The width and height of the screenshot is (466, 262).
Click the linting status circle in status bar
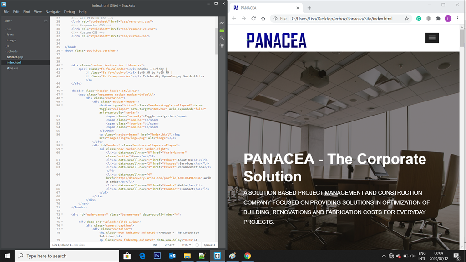point(197,245)
